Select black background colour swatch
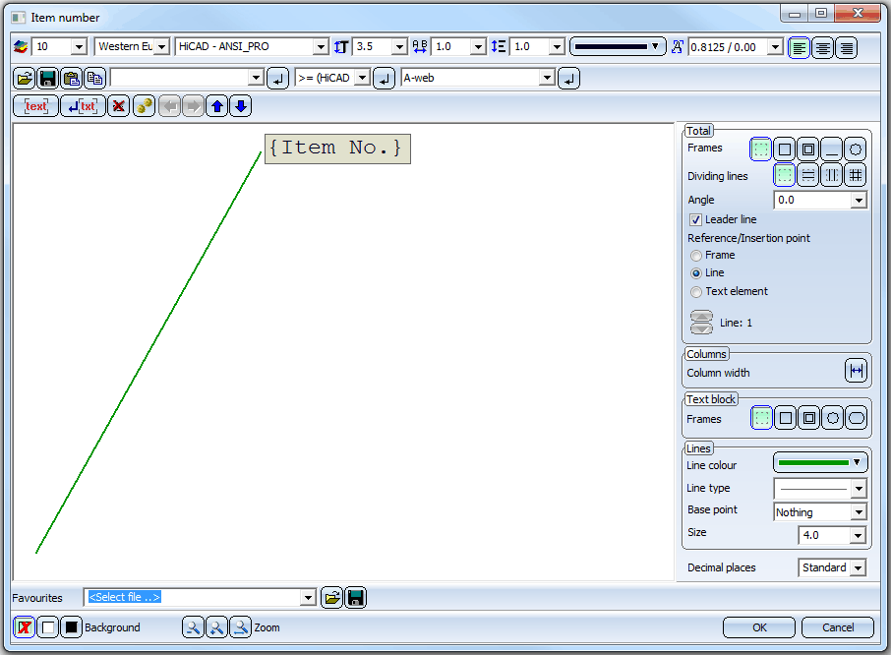 pos(71,627)
